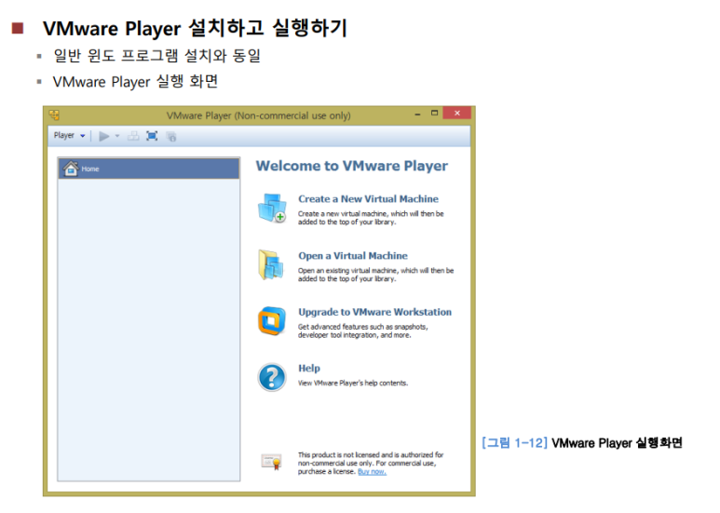Click text 'Get advanced features such as snapshots'
The width and height of the screenshot is (720, 513).
pos(361,327)
